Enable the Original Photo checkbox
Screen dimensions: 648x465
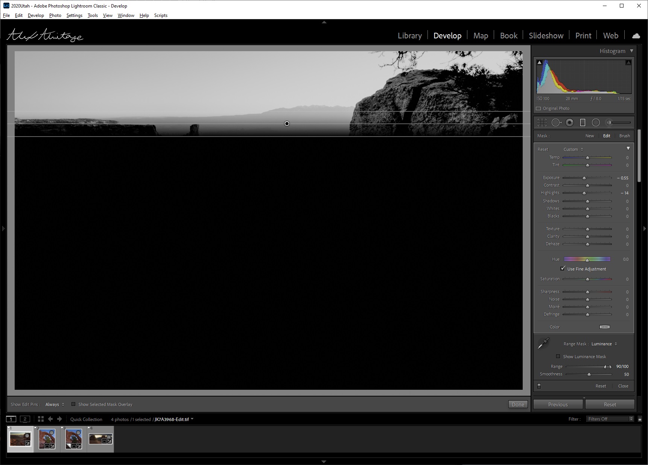click(x=538, y=108)
